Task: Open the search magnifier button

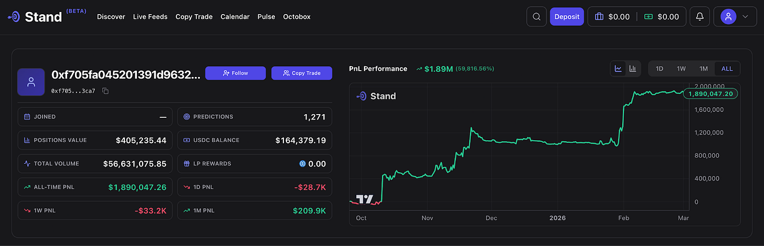Action: pyautogui.click(x=536, y=17)
